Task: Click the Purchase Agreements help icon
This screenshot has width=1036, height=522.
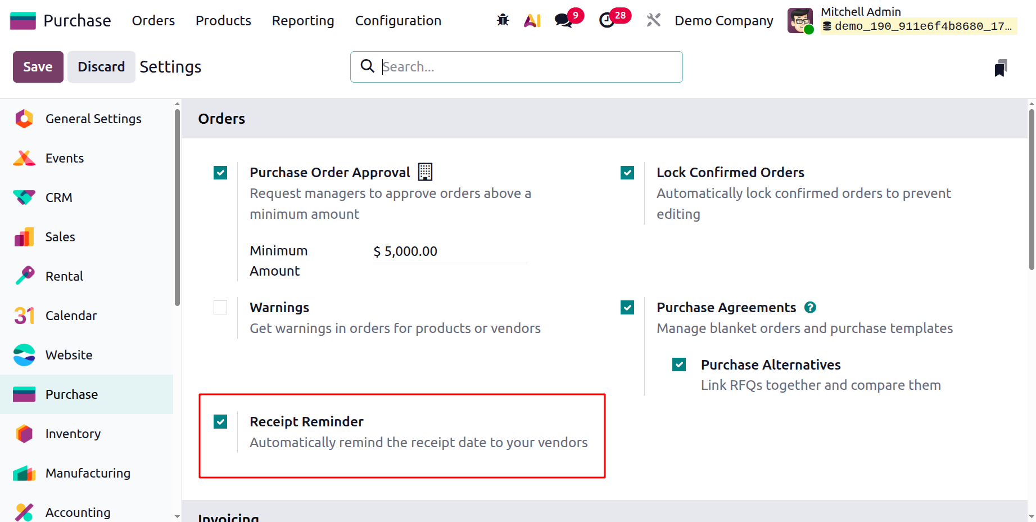Action: [810, 307]
